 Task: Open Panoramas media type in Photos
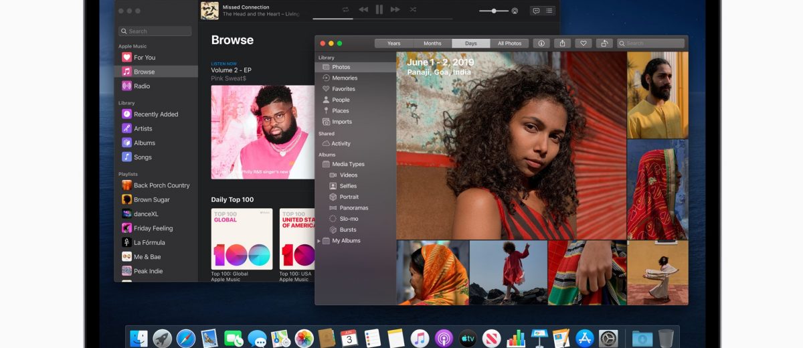pos(355,208)
